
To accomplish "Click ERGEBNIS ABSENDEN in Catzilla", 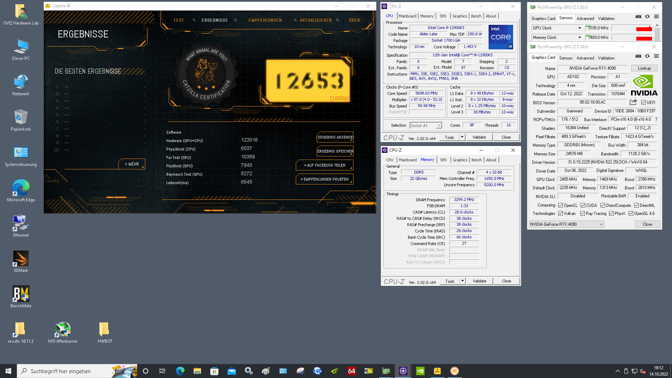I will [x=335, y=137].
